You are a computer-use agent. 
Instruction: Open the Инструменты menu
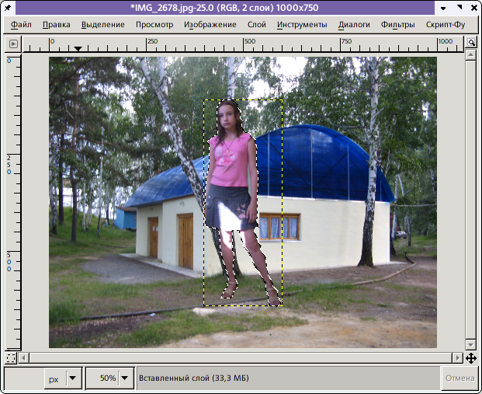tap(302, 24)
